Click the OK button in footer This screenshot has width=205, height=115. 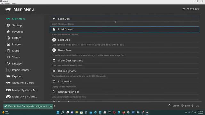tap(195, 106)
